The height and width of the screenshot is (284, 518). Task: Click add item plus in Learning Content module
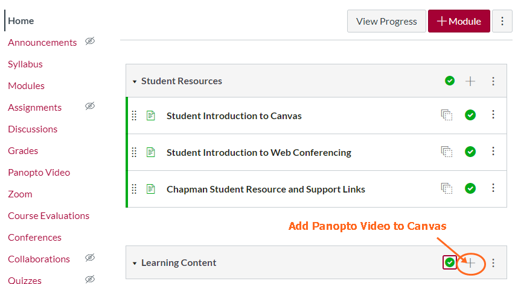click(x=471, y=263)
